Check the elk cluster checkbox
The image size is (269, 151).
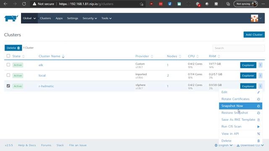8,65
